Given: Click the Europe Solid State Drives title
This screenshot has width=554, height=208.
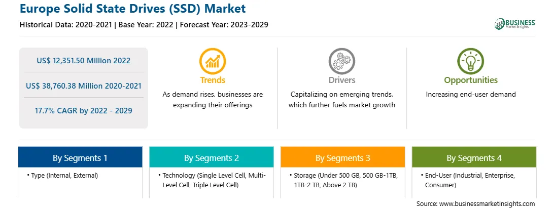Looking at the screenshot, I should tap(132, 9).
